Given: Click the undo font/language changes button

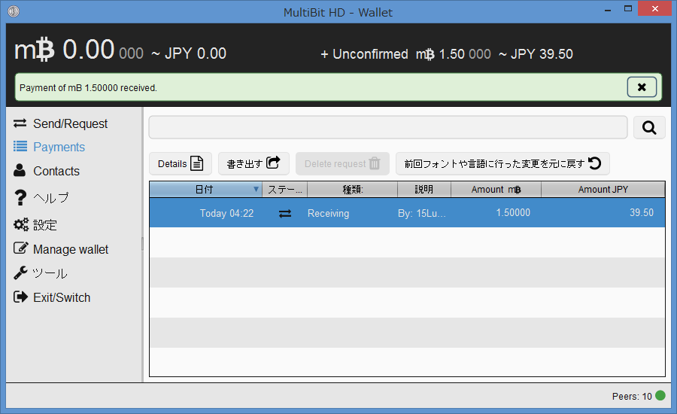Looking at the screenshot, I should click(502, 163).
